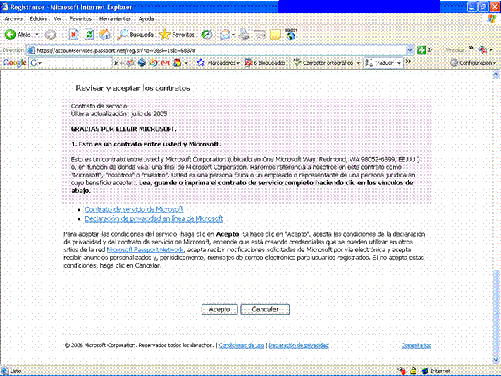Click the Atrás back arrow
Screen dimensions: 501x376
tap(18, 34)
